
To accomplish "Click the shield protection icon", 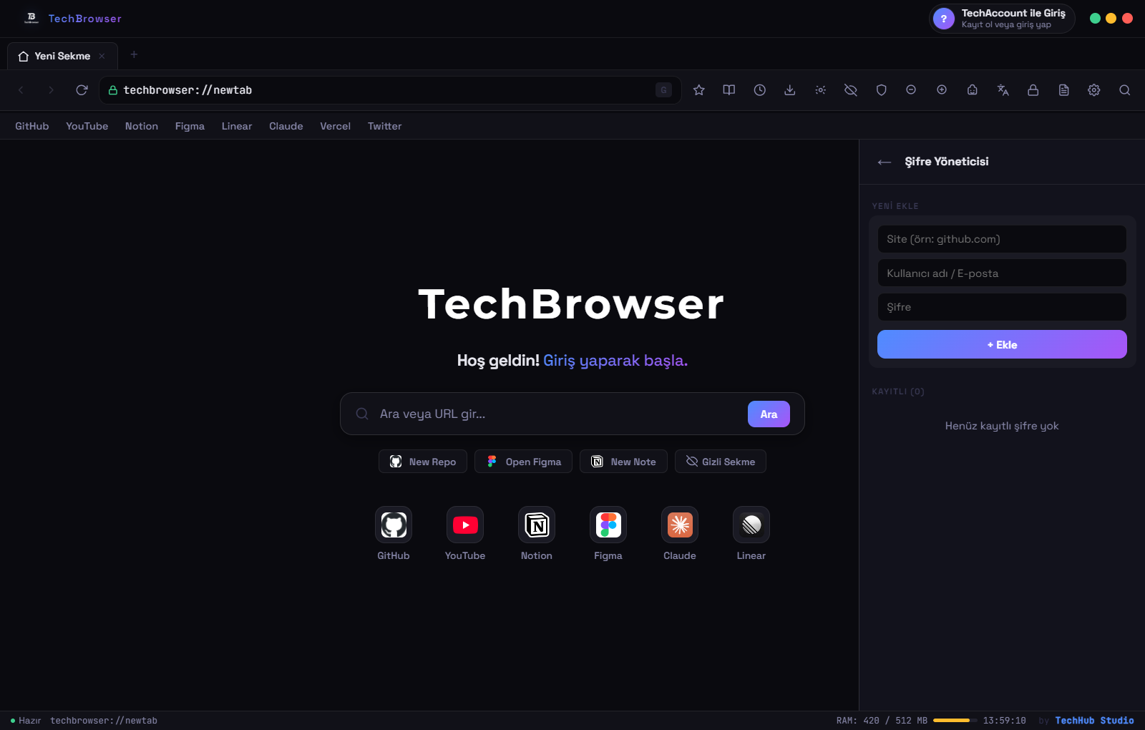I will point(882,90).
